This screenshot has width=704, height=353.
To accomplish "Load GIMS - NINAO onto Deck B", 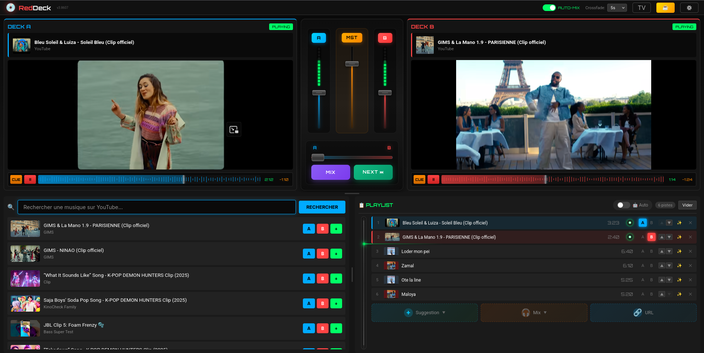I will pyautogui.click(x=322, y=253).
